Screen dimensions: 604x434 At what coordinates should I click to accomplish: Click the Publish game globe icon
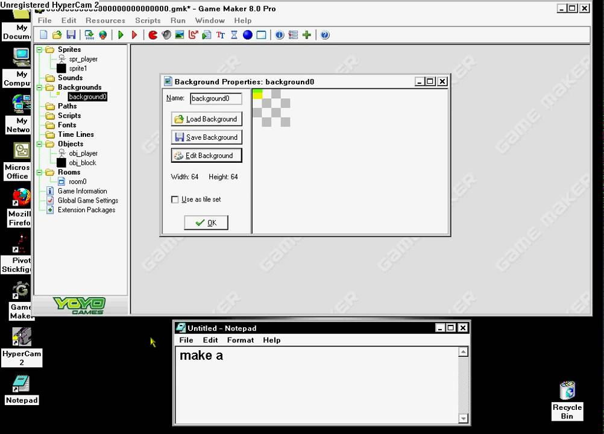click(103, 35)
